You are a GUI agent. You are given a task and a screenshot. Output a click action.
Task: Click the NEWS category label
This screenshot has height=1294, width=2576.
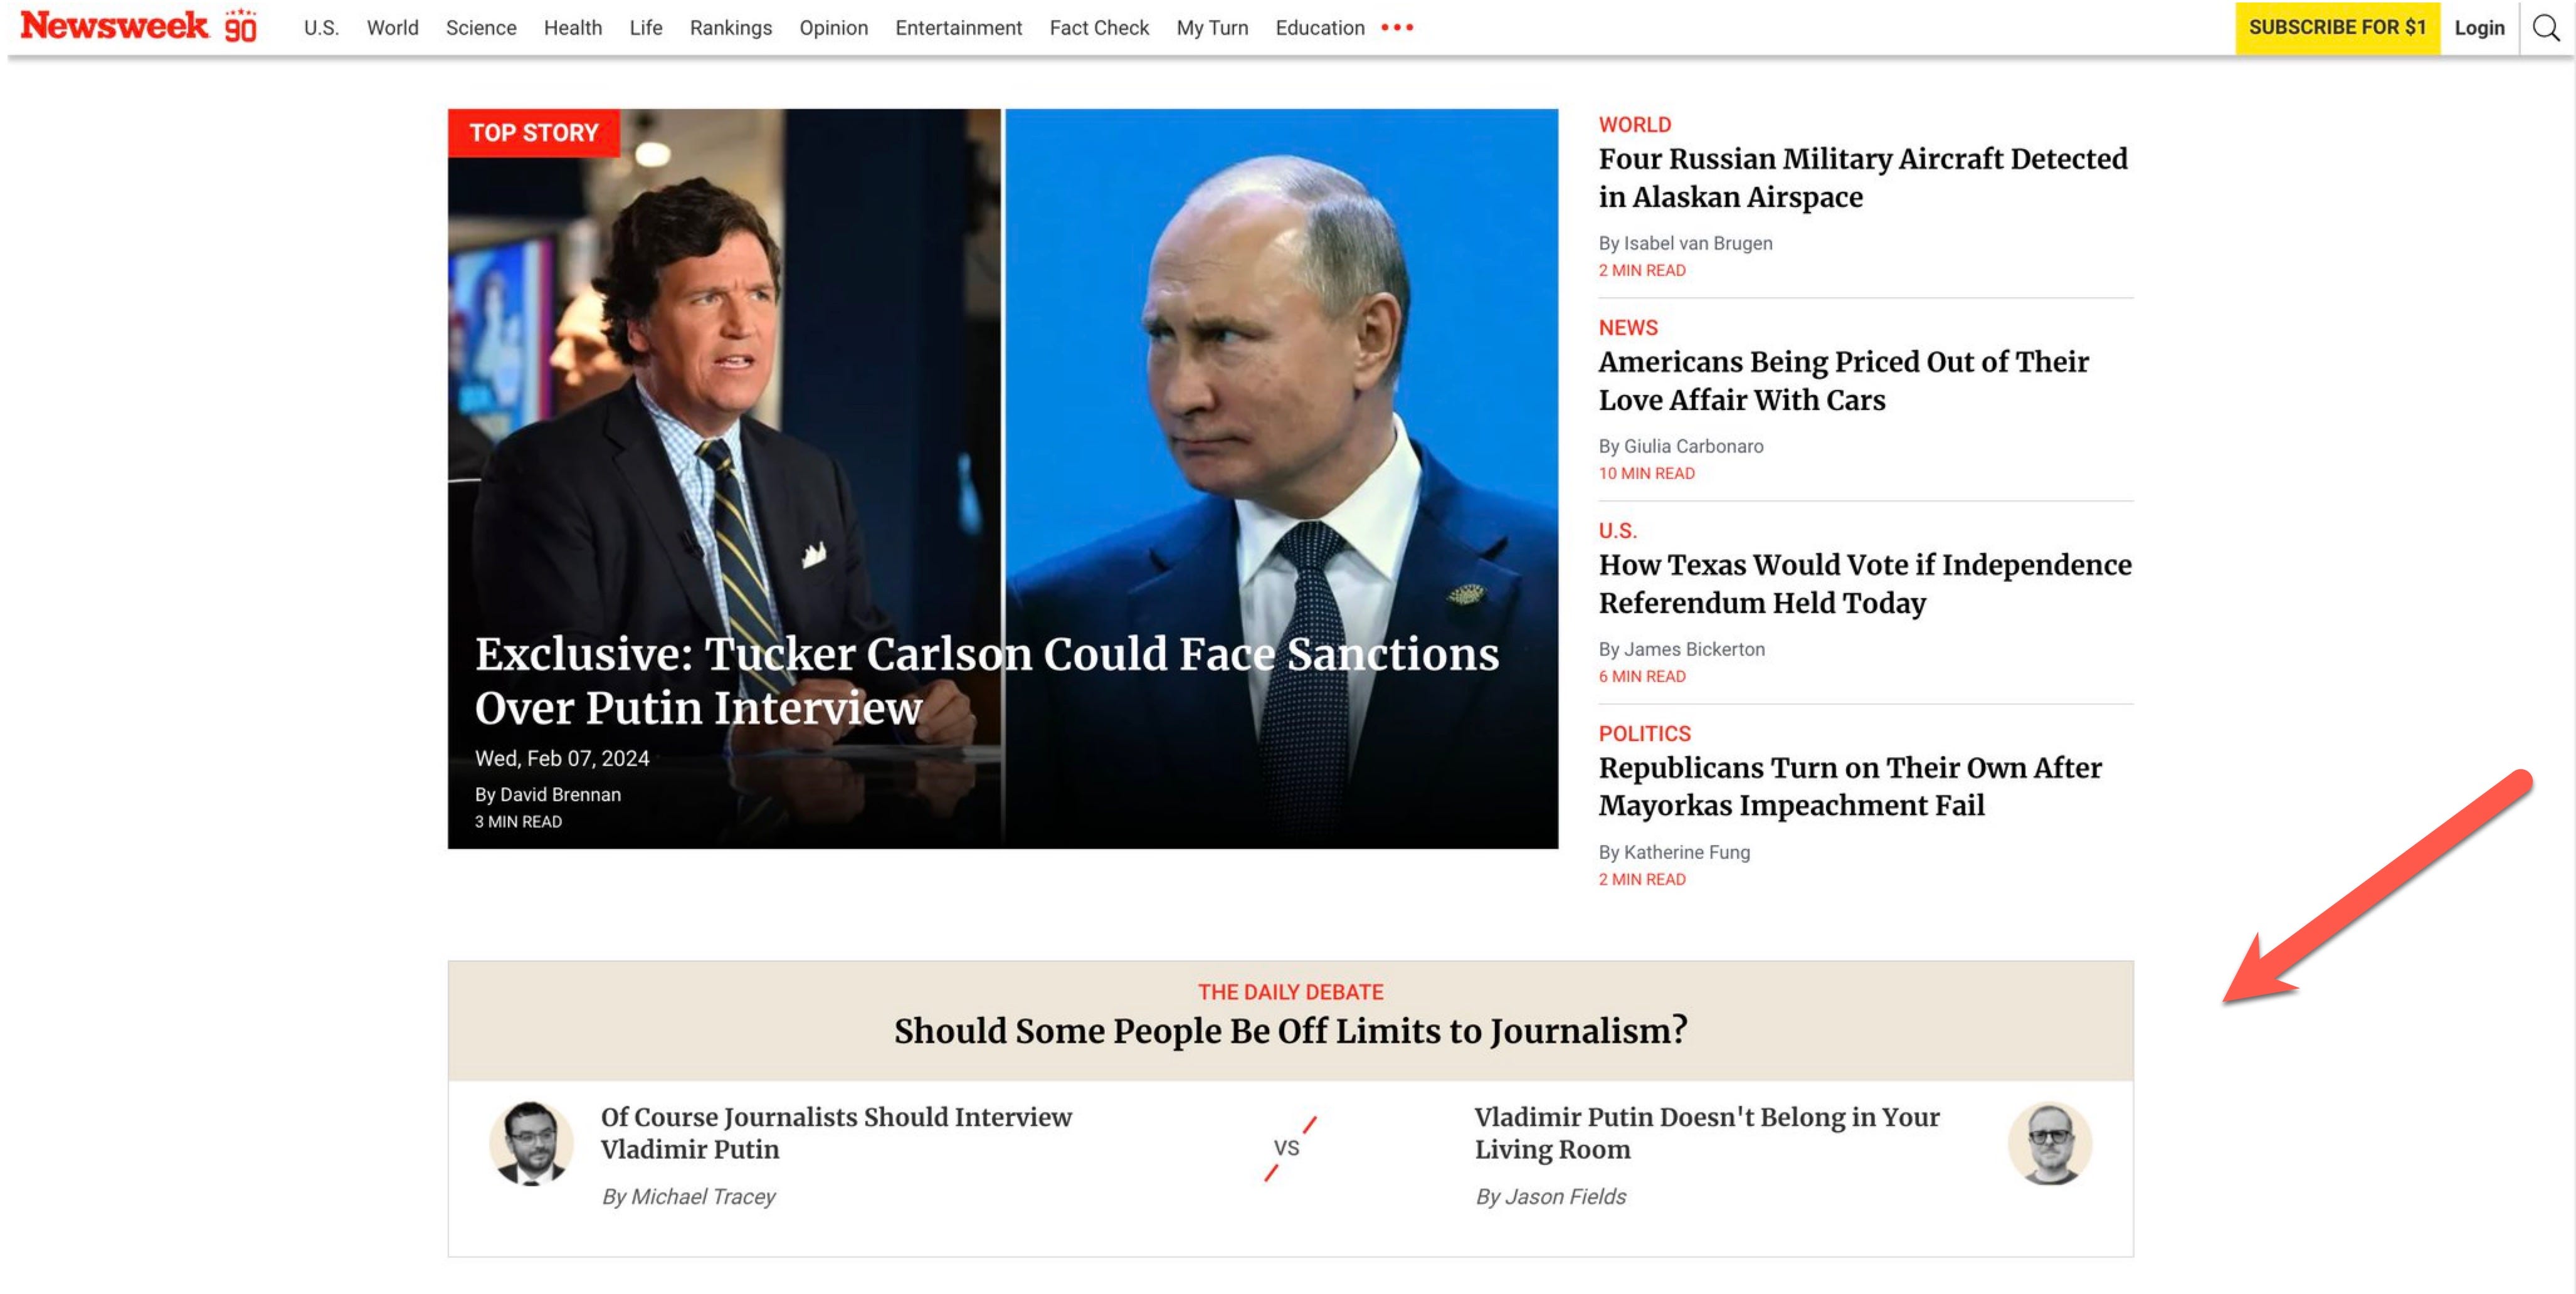(x=1627, y=328)
